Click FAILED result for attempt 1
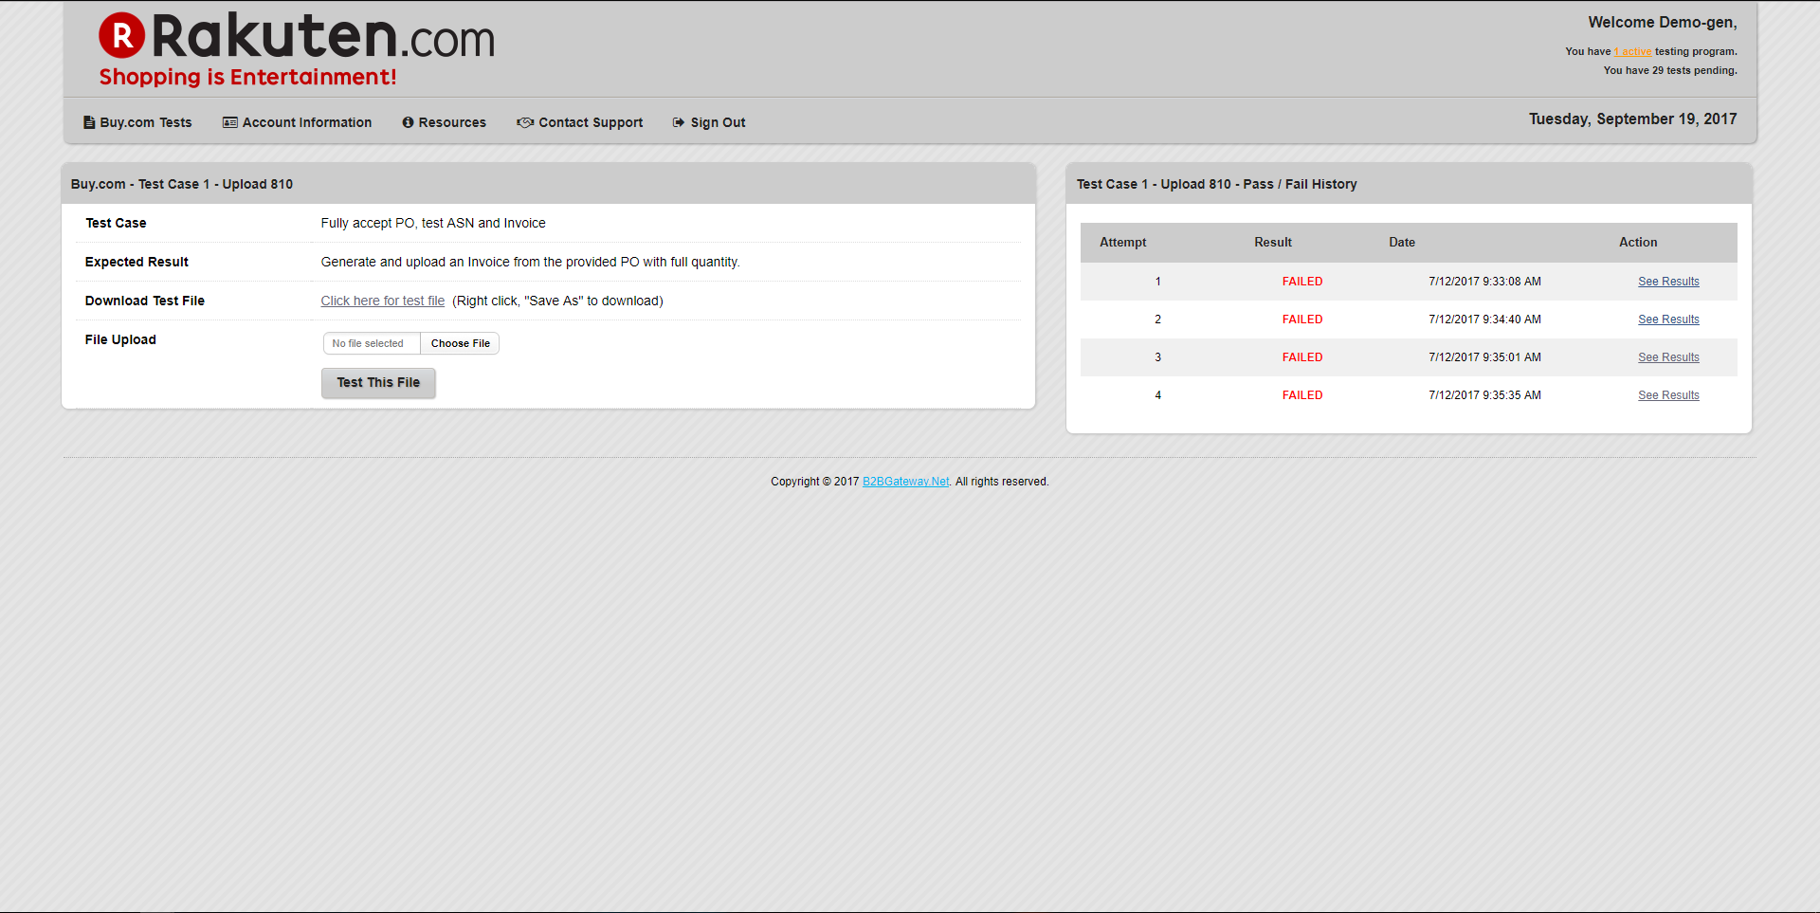This screenshot has width=1820, height=913. (1302, 282)
